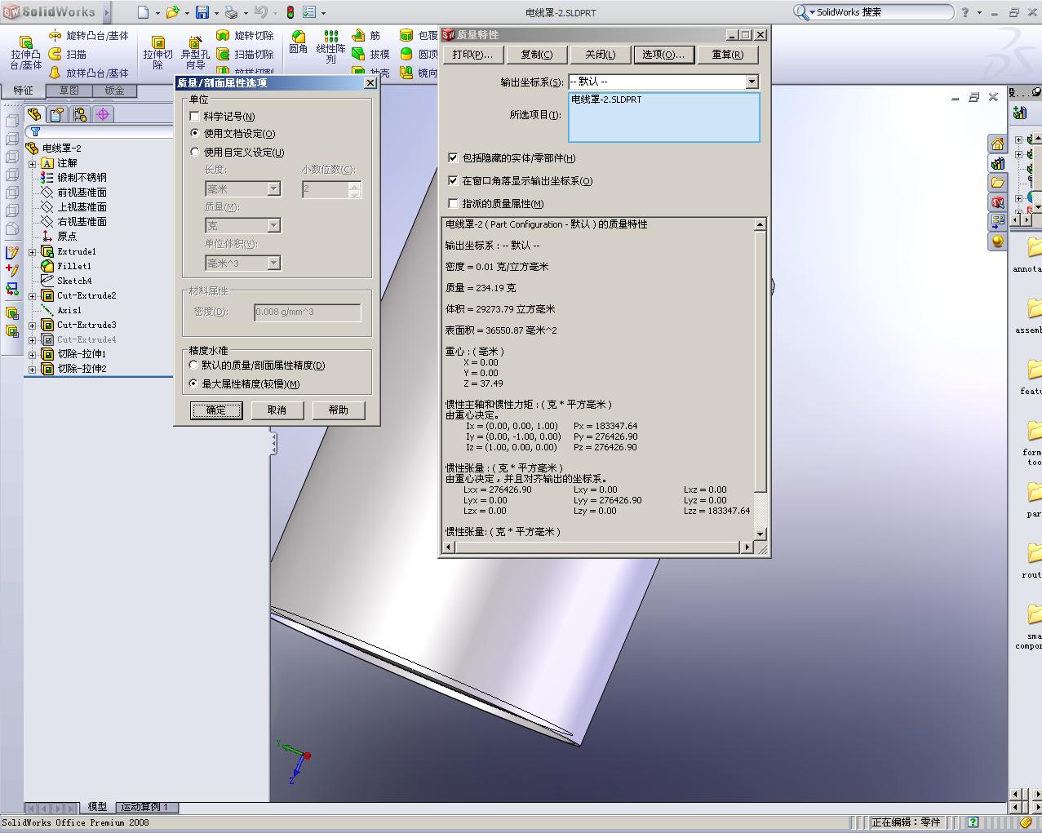Expand the Cut-Extrude3 feature node
The image size is (1042, 833).
pos(33,325)
